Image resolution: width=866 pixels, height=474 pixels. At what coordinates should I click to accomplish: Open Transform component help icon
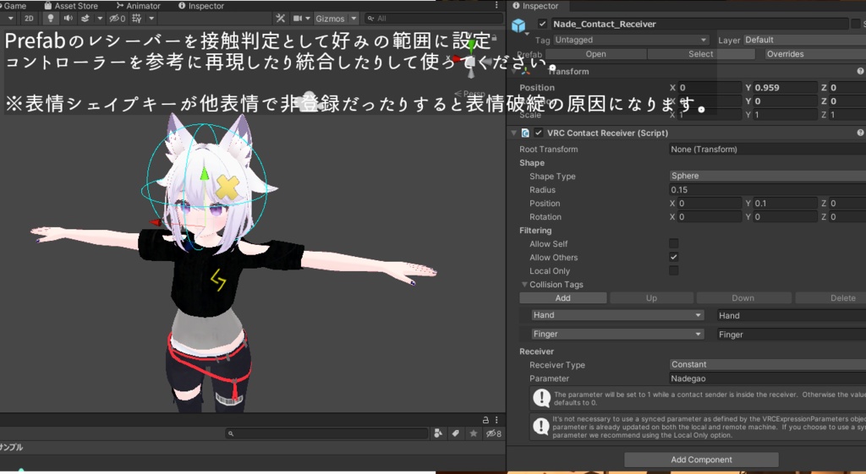pyautogui.click(x=860, y=71)
